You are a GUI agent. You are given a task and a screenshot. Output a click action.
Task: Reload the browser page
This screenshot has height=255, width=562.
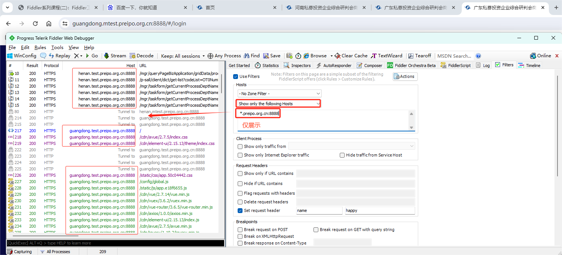click(x=35, y=24)
